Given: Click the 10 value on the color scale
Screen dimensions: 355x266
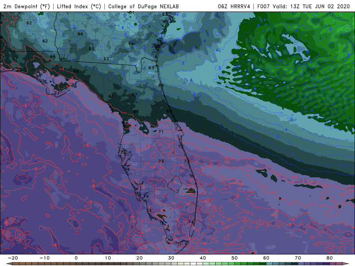Looking at the screenshot, I should pyautogui.click(x=108, y=258).
